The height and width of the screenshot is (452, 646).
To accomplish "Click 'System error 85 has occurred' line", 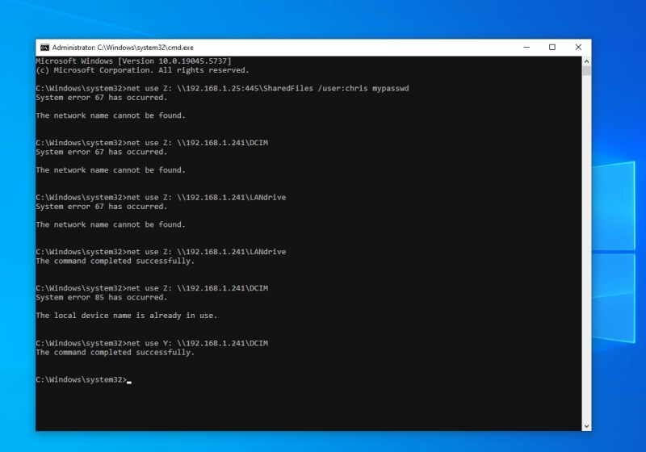I will [x=102, y=297].
